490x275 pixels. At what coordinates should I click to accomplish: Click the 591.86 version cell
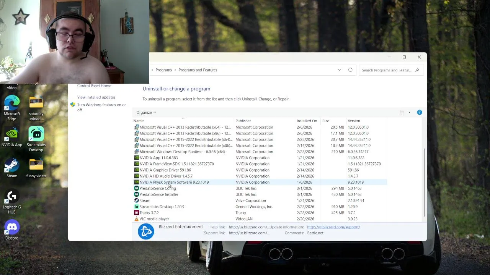353,170
